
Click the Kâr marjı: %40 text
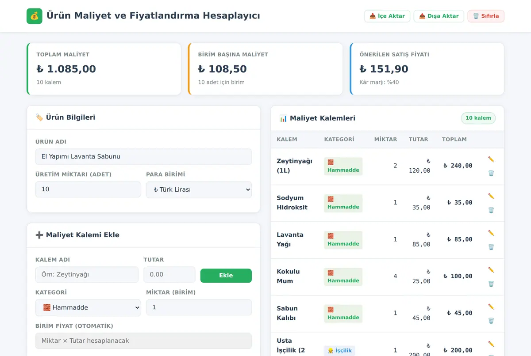[x=379, y=82]
